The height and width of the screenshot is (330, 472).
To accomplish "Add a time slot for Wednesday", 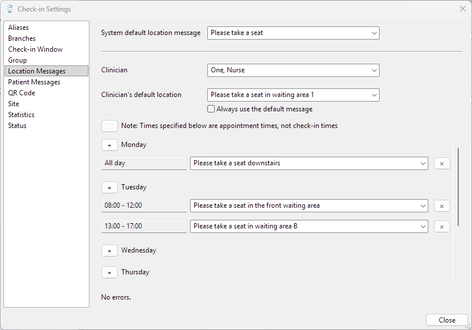I will tap(109, 251).
